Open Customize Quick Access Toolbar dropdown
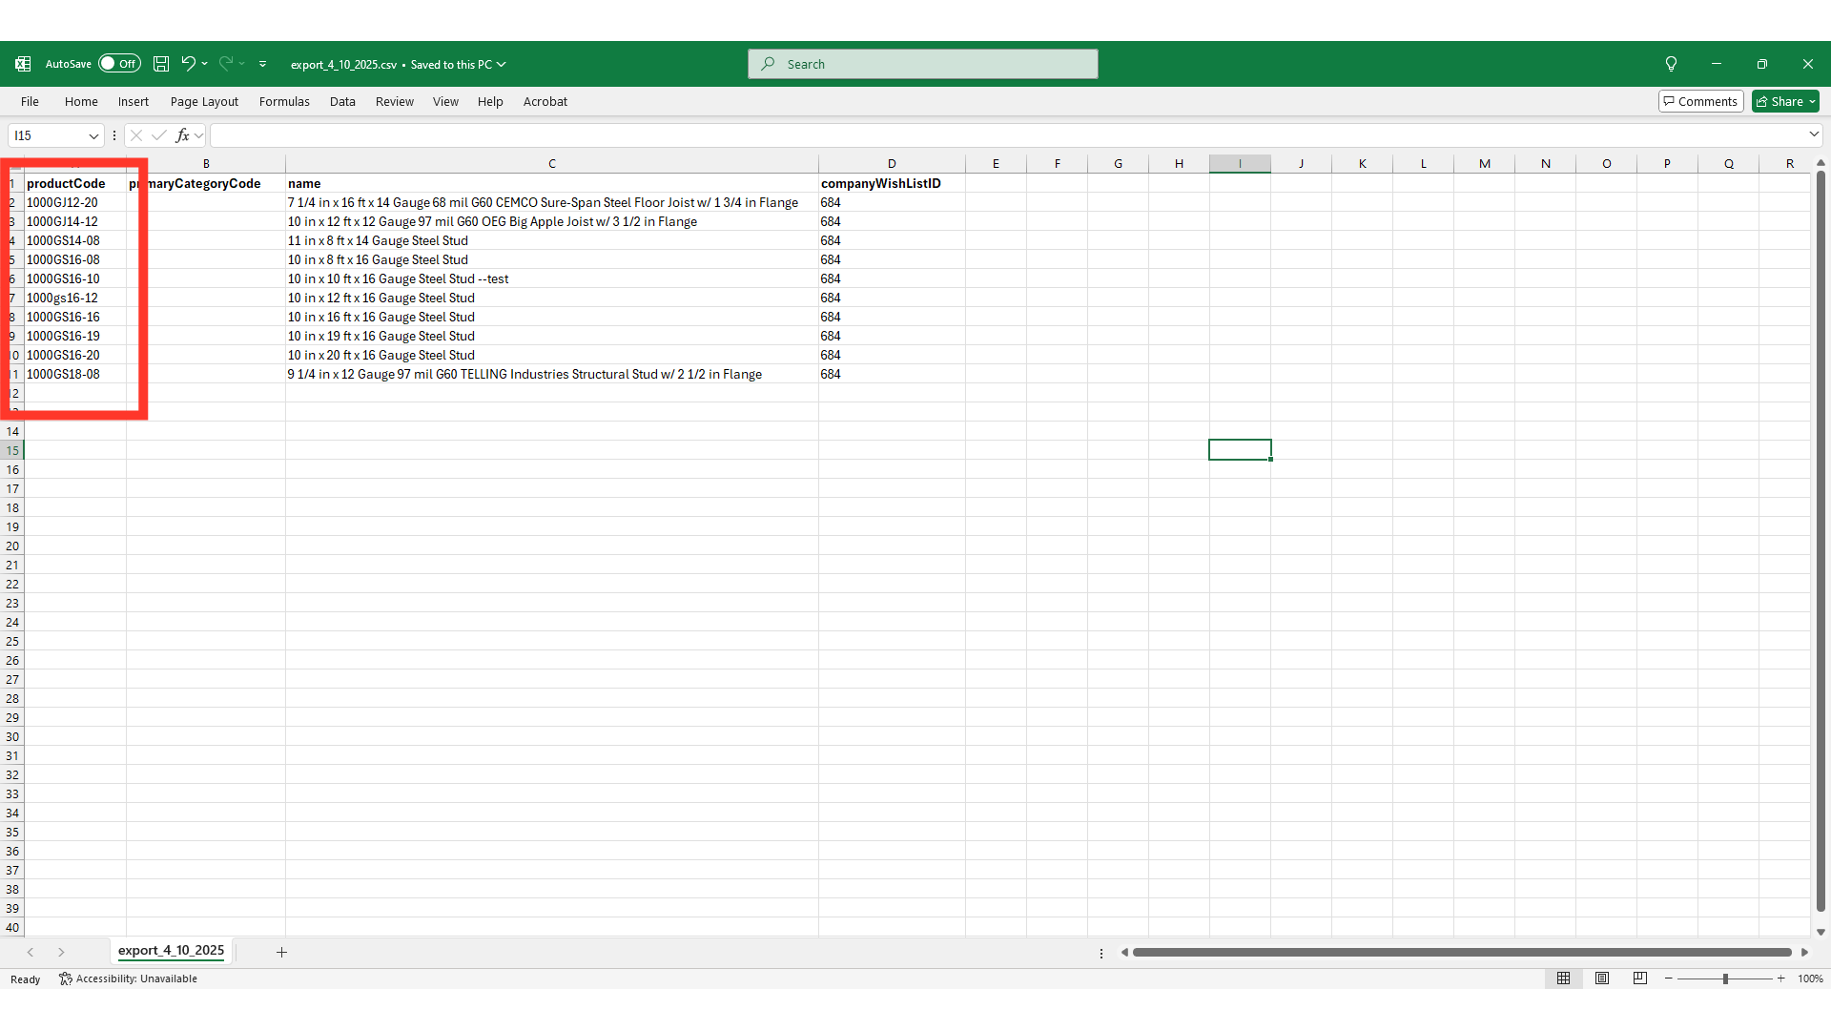 tap(263, 64)
